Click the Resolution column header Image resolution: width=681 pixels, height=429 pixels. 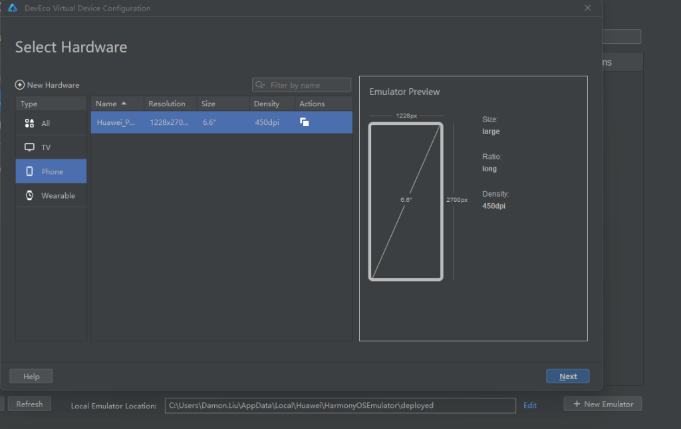170,104
